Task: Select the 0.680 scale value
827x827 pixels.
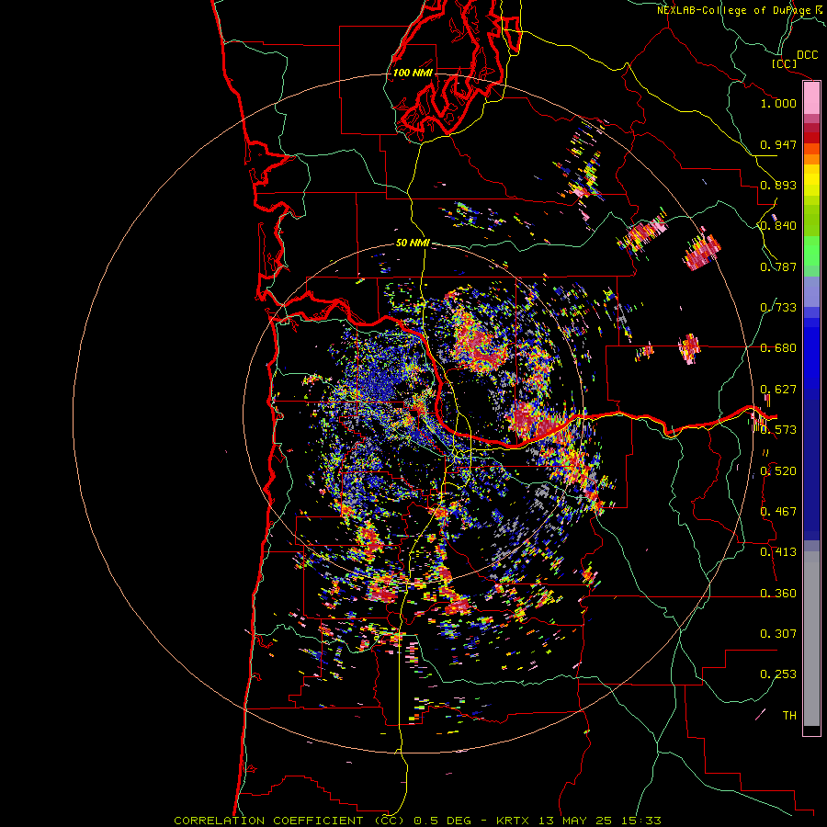Action: click(778, 348)
